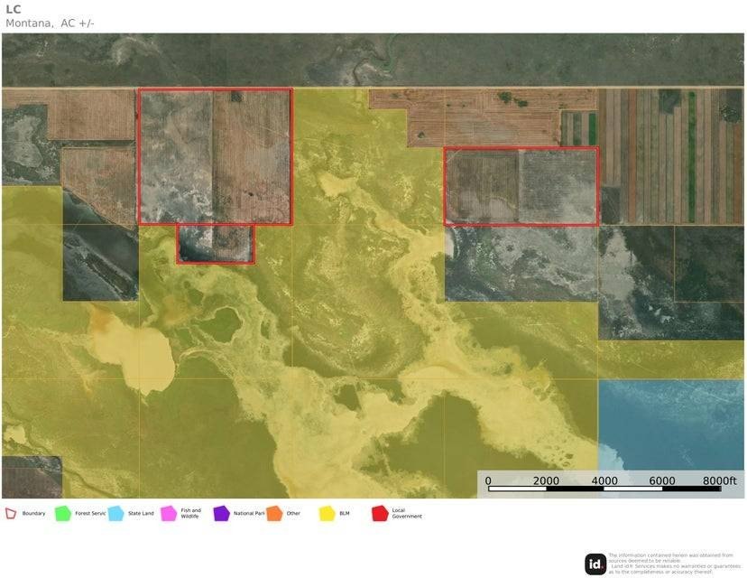The width and height of the screenshot is (747, 578).
Task: Click the blue State Land area on map
Action: (x=671, y=424)
